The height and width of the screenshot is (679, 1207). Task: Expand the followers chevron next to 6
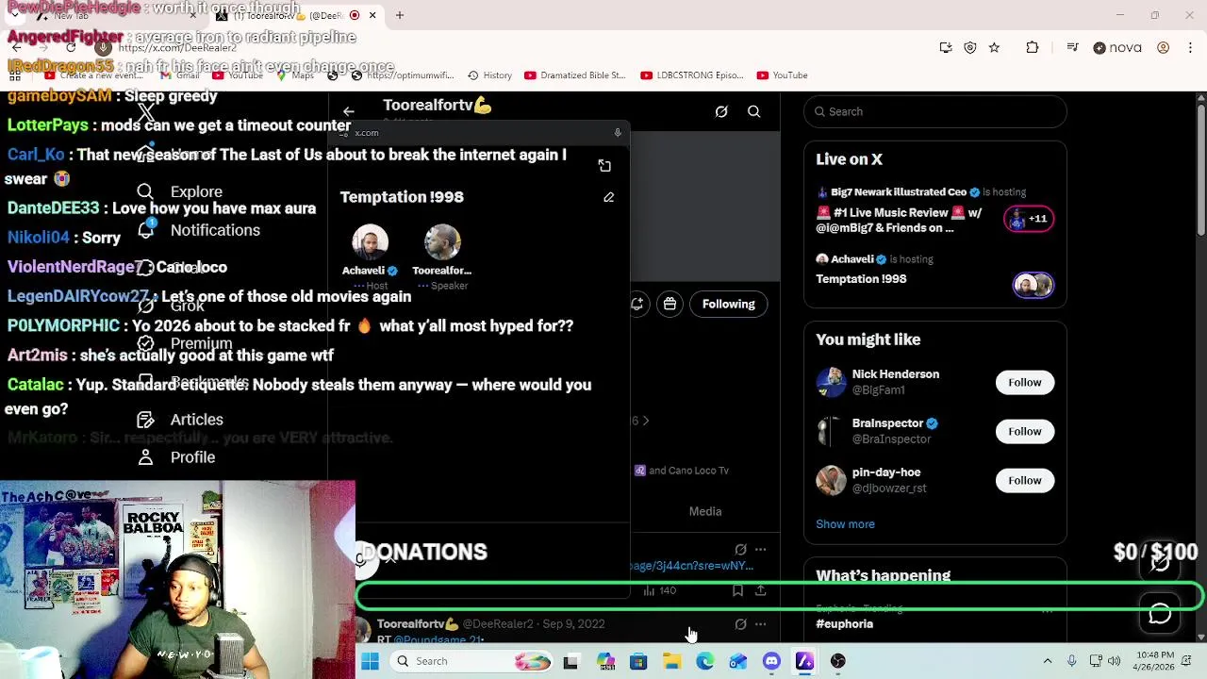(x=645, y=421)
